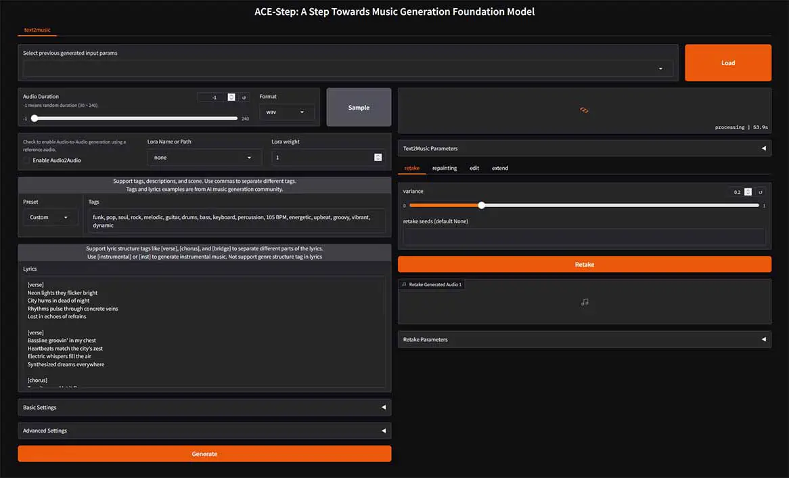Expand the Advanced Settings section

[x=204, y=431]
